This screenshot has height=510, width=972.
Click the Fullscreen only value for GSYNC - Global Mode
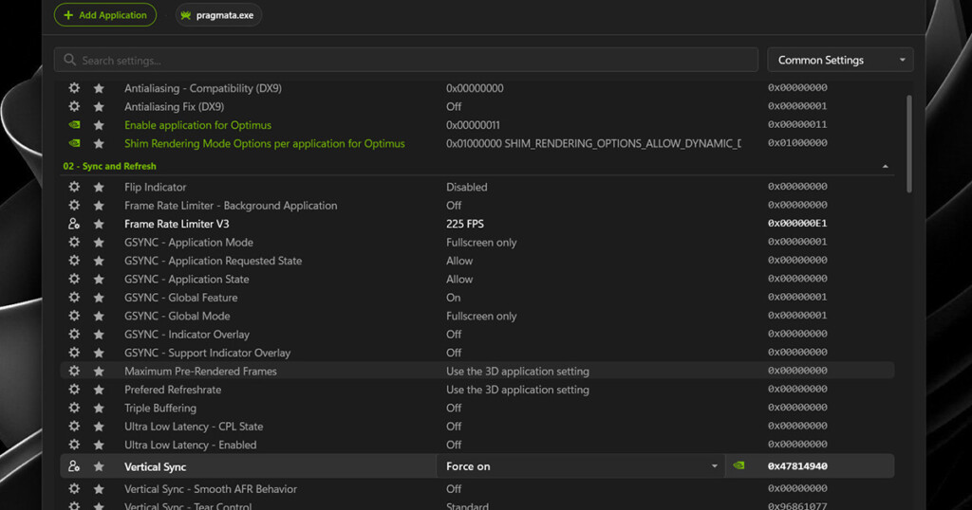[481, 317]
